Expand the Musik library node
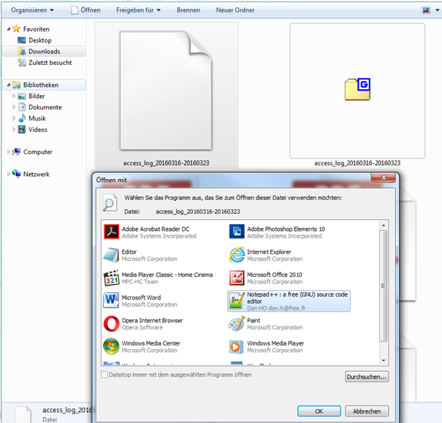442x423 pixels. click(14, 118)
